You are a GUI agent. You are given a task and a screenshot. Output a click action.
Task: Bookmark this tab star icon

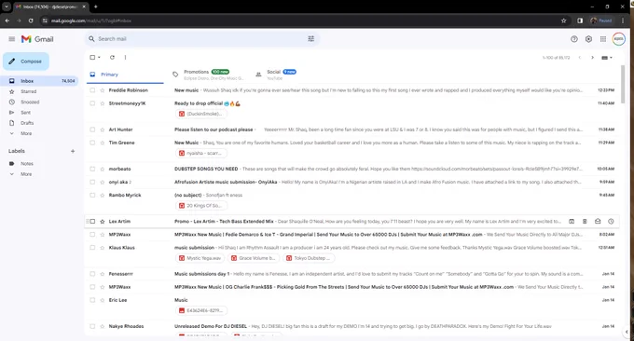coord(563,20)
